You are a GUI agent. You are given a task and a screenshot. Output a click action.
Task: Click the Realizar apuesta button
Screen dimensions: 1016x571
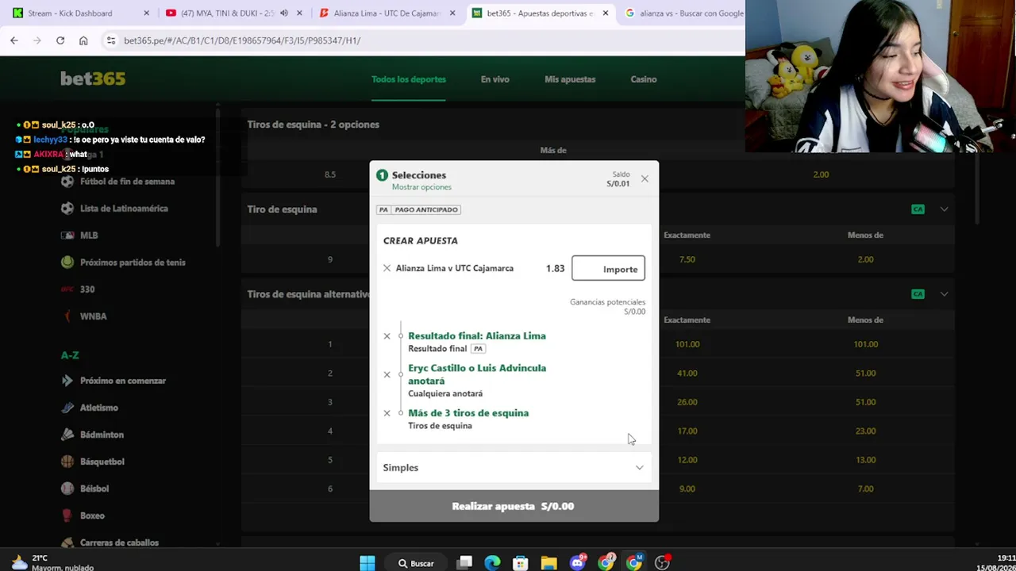pyautogui.click(x=514, y=506)
